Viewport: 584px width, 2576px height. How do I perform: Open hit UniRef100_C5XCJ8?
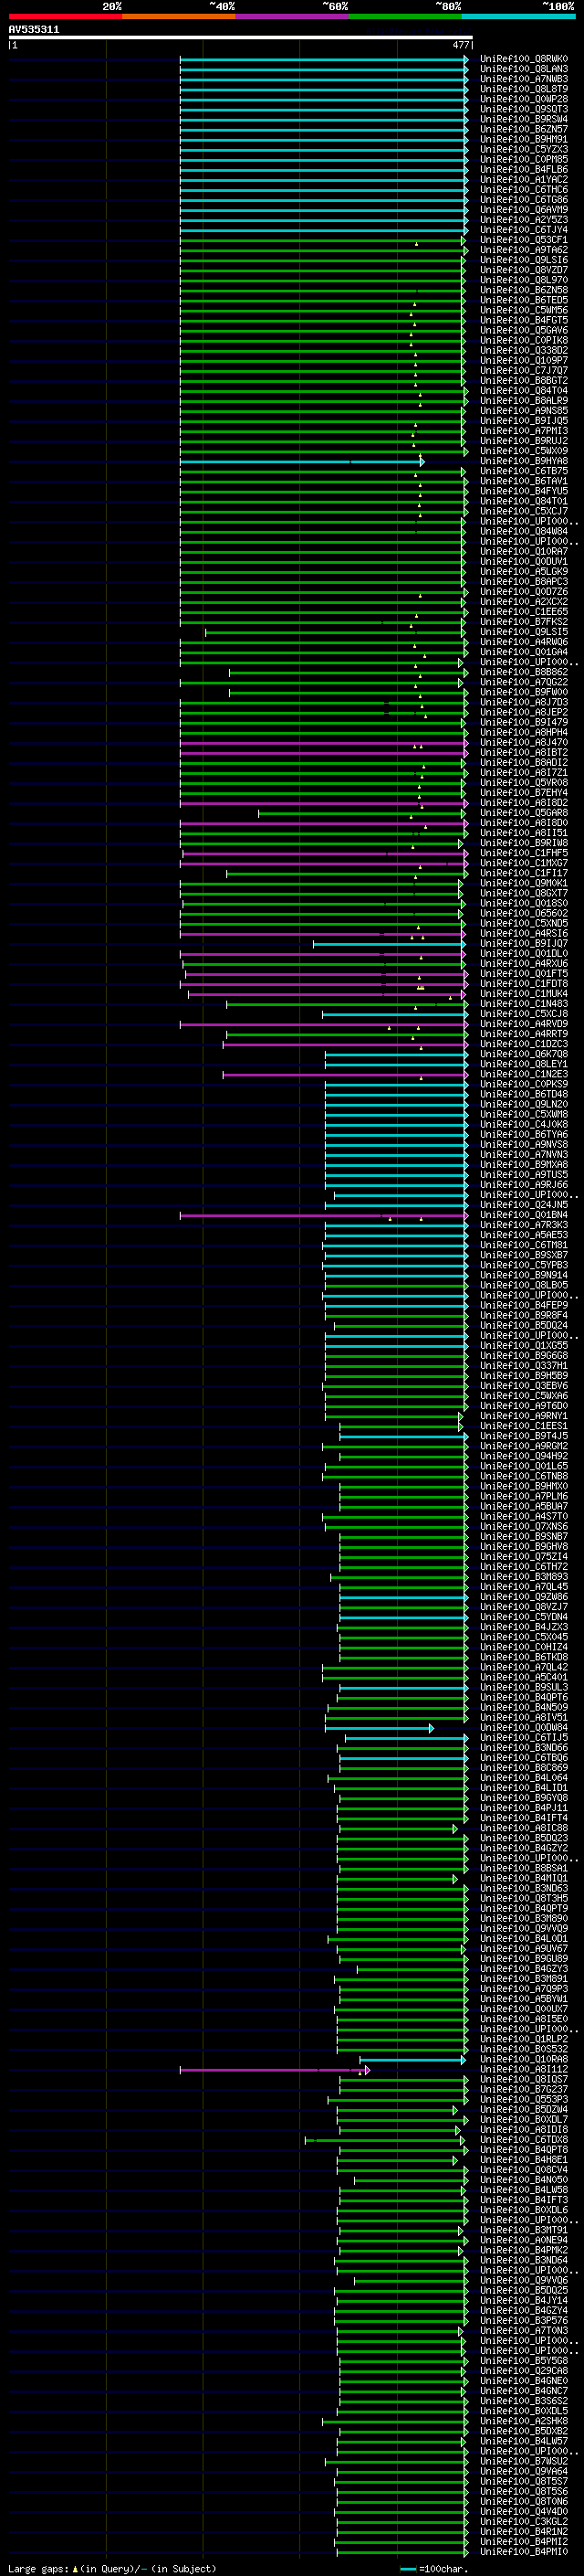click(523, 1014)
